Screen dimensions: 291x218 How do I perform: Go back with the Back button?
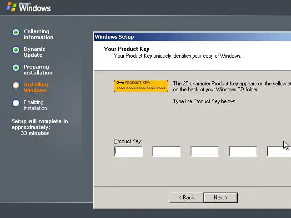click(186, 198)
